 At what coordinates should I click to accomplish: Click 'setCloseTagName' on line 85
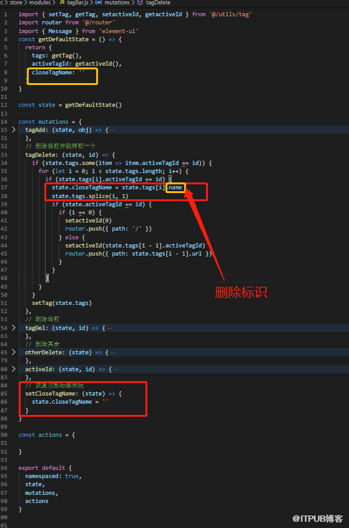click(x=50, y=394)
